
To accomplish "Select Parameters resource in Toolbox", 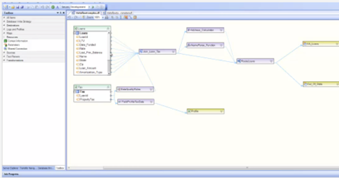I will 14,45.
